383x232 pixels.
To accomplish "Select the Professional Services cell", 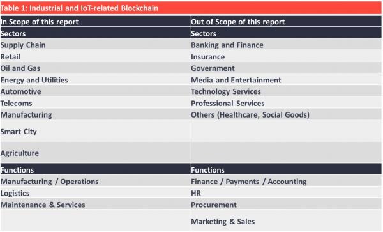I will pos(286,103).
